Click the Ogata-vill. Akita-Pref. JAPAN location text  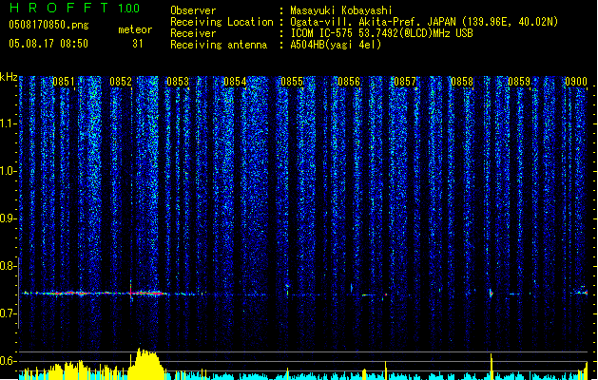point(424,22)
